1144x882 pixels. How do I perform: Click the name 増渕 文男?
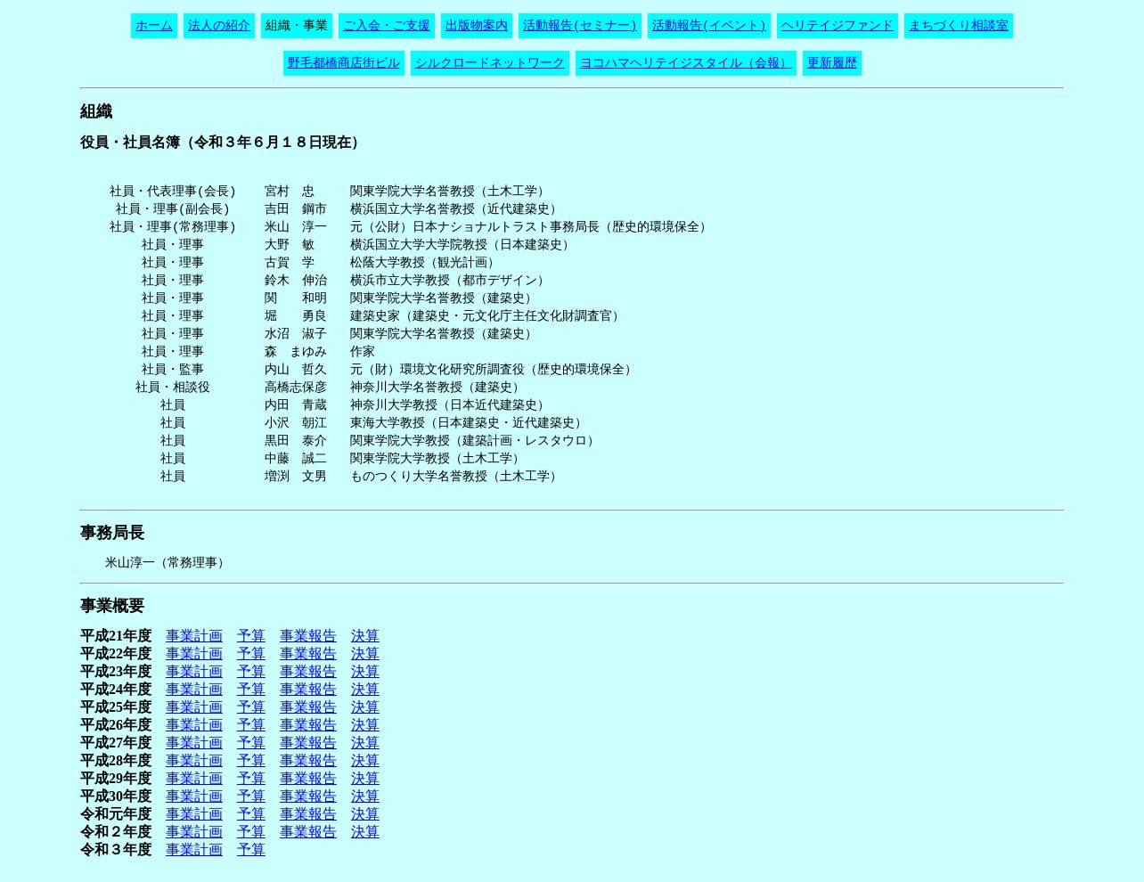(x=296, y=477)
